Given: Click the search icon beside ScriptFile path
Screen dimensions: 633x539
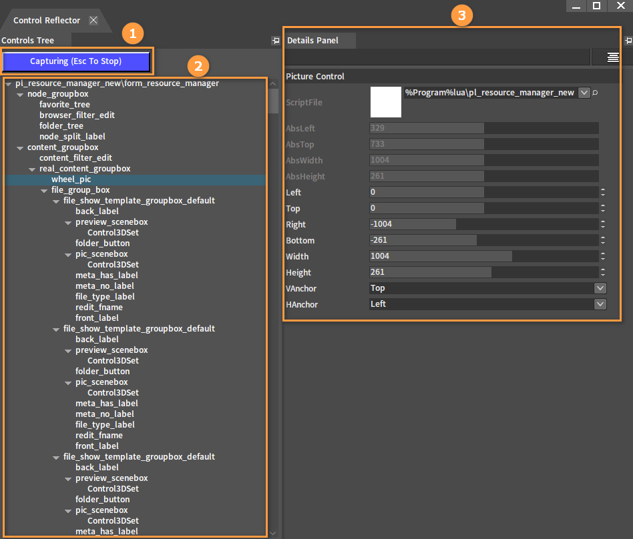Looking at the screenshot, I should coord(595,93).
